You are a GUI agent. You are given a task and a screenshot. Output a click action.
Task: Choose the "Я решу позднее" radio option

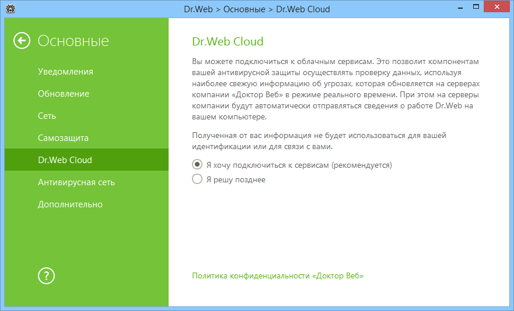[197, 179]
